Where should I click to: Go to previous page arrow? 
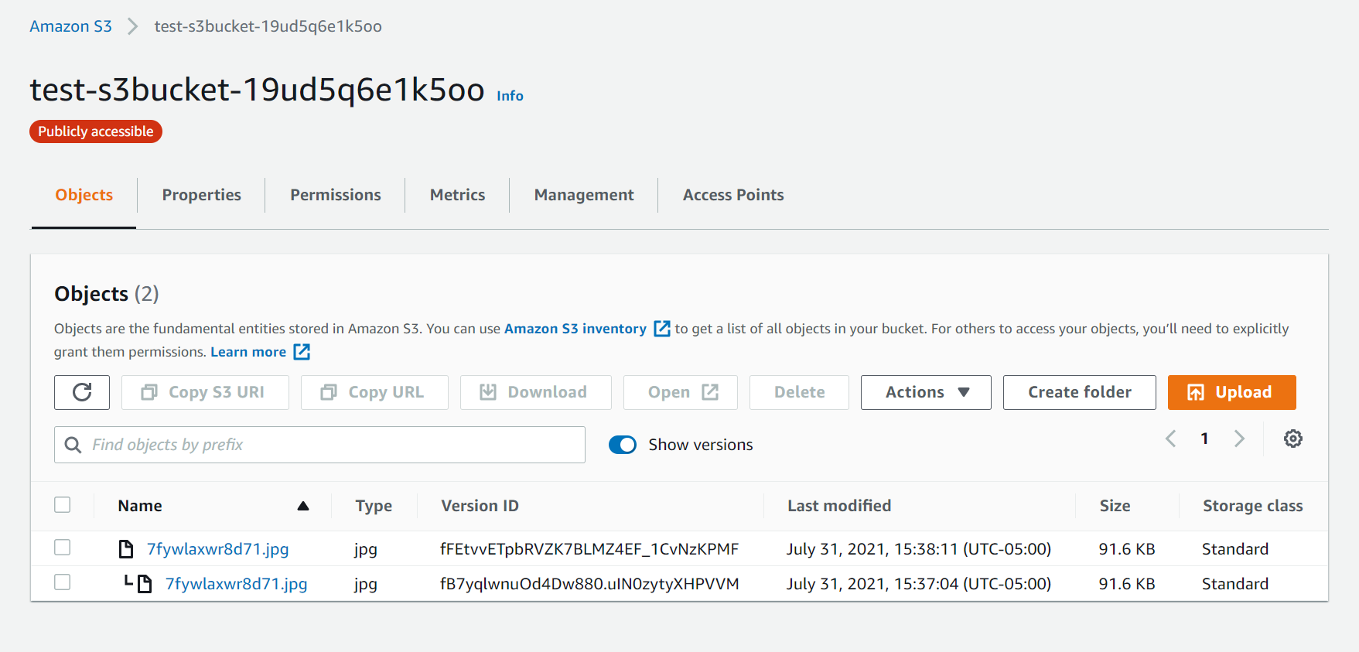[1171, 439]
